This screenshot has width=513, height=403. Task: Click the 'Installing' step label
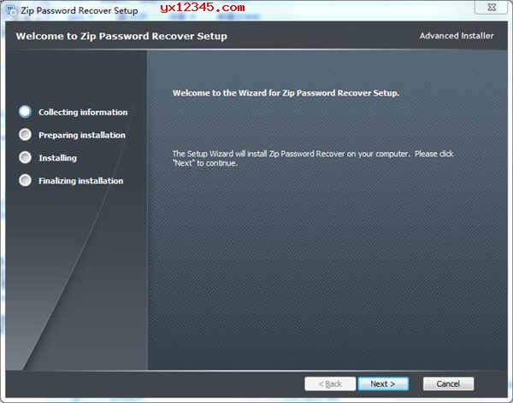tap(57, 158)
